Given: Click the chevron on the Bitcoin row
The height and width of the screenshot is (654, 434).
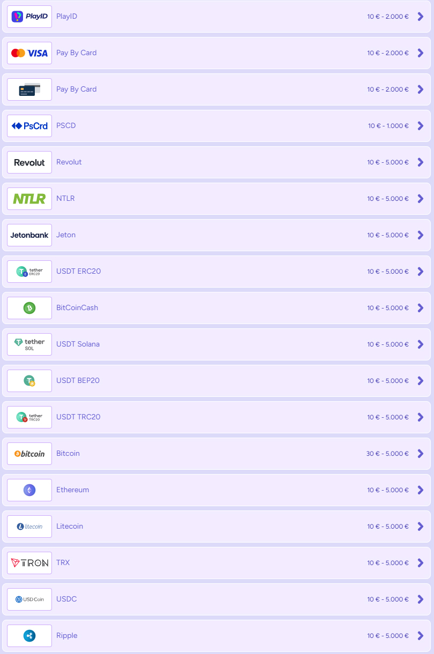Looking at the screenshot, I should pos(421,454).
